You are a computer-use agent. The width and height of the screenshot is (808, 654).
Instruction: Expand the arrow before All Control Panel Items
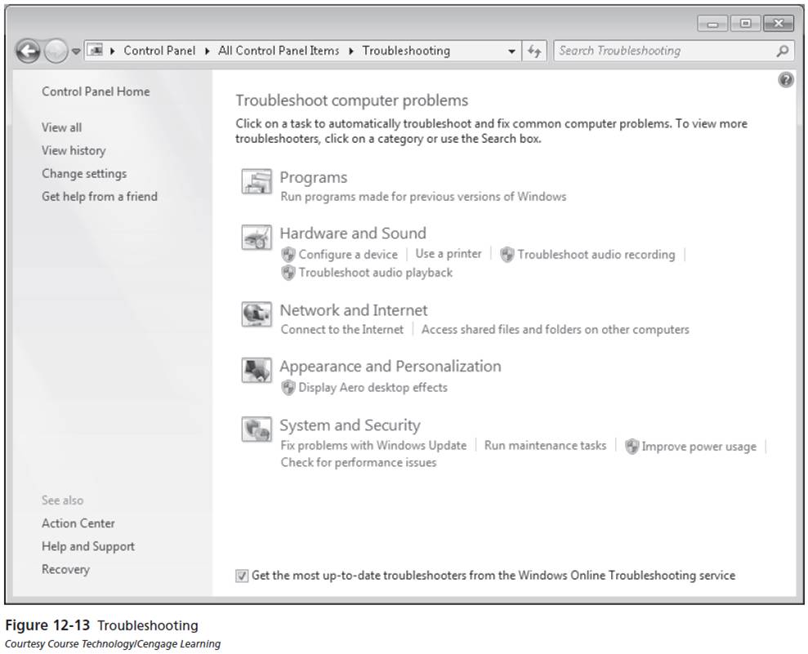pyautogui.click(x=208, y=51)
